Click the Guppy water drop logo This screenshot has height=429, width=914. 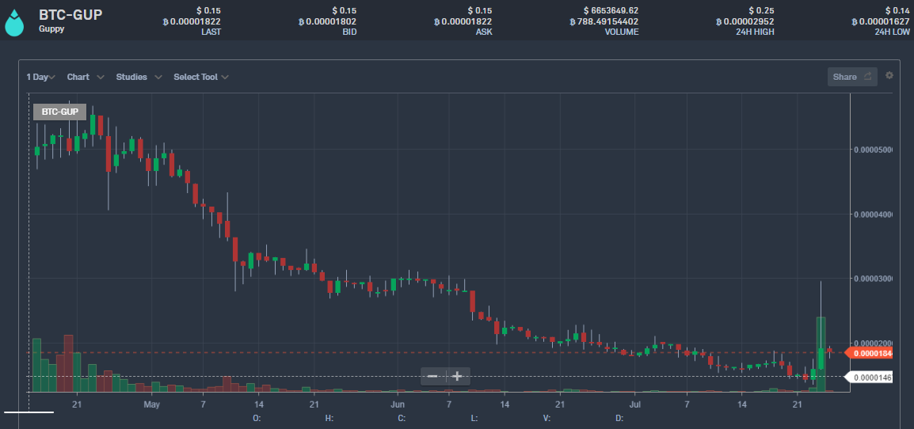pos(15,21)
